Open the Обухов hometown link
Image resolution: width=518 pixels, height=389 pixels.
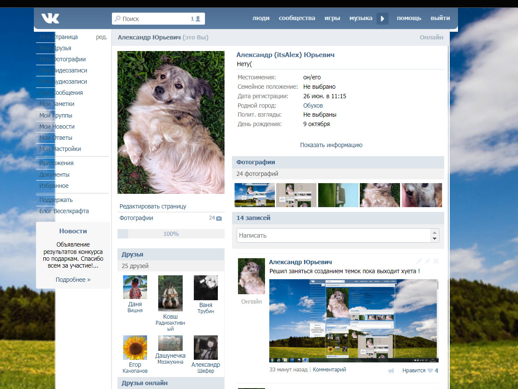[313, 106]
